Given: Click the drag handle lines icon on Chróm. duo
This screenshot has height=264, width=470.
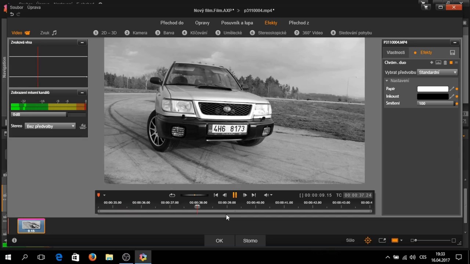Looking at the screenshot, I should point(456,63).
